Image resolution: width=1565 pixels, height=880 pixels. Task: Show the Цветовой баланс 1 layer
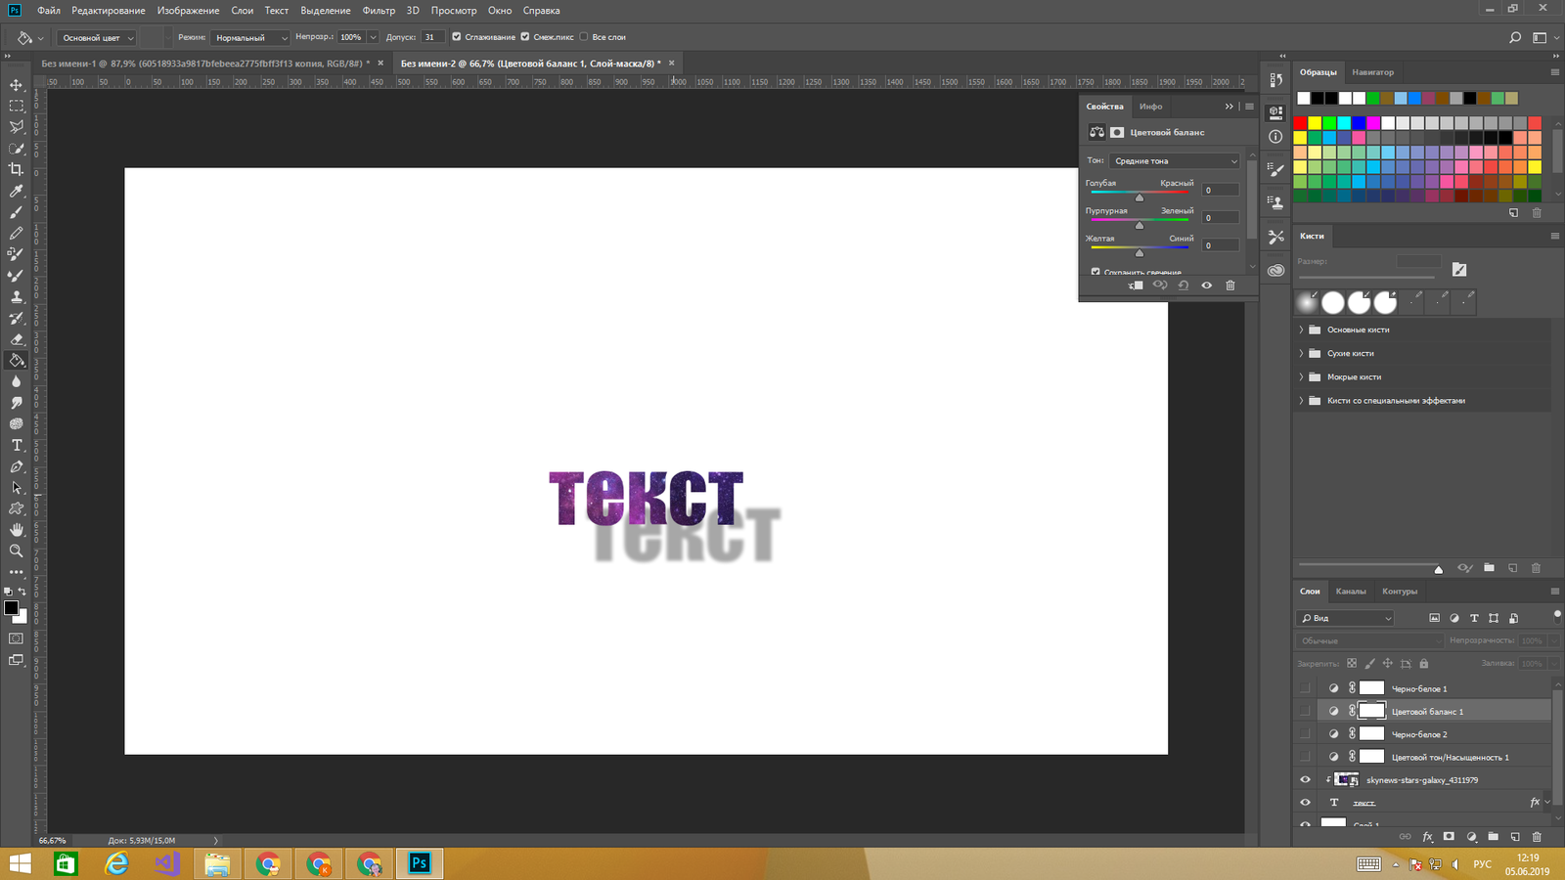coord(1305,711)
